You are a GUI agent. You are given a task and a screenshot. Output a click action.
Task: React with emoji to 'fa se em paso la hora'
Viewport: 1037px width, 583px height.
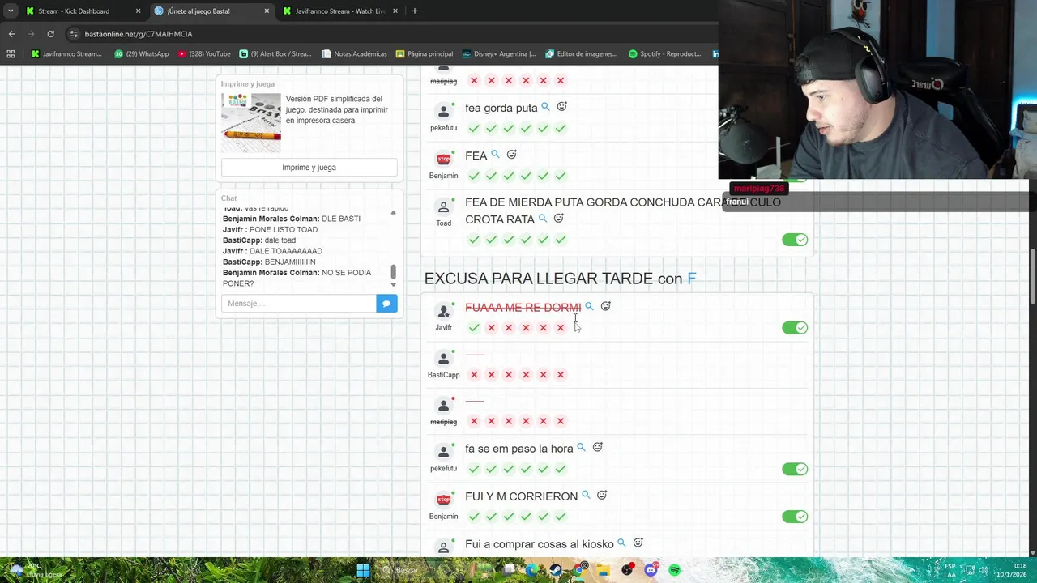(x=597, y=447)
